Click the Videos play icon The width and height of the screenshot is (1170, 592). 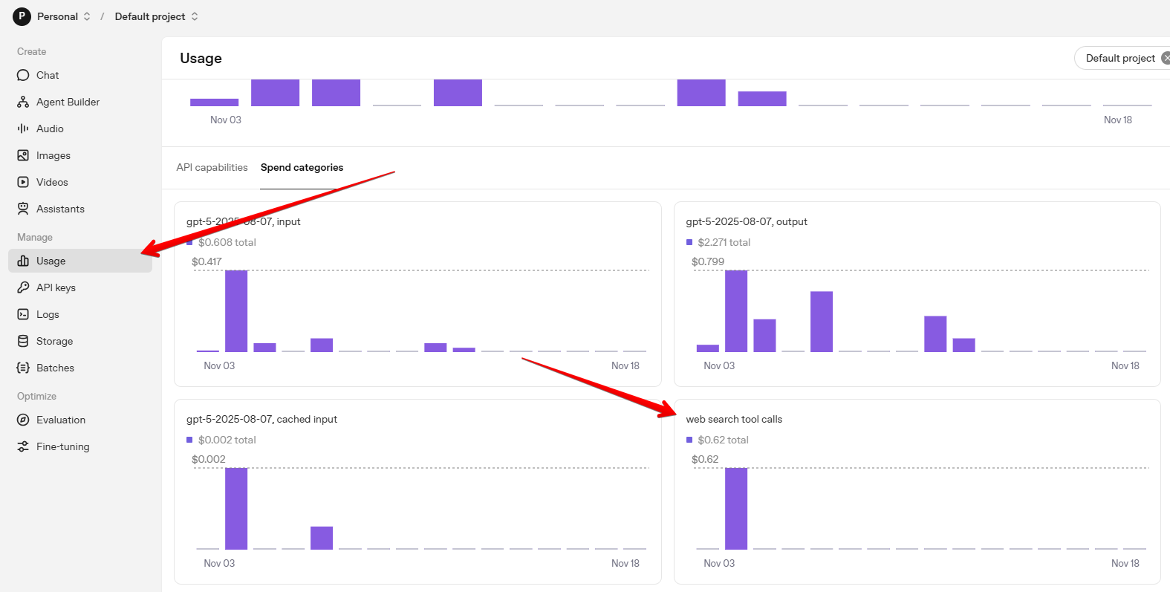(x=23, y=182)
